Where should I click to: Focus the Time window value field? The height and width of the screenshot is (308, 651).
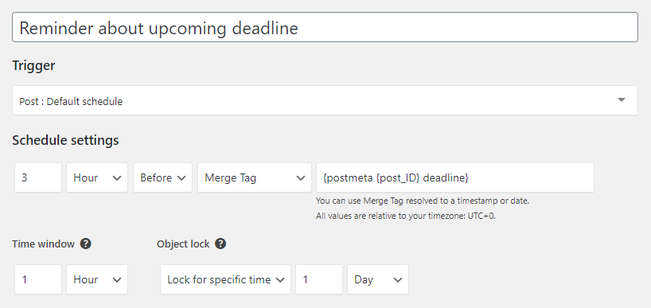(x=38, y=279)
